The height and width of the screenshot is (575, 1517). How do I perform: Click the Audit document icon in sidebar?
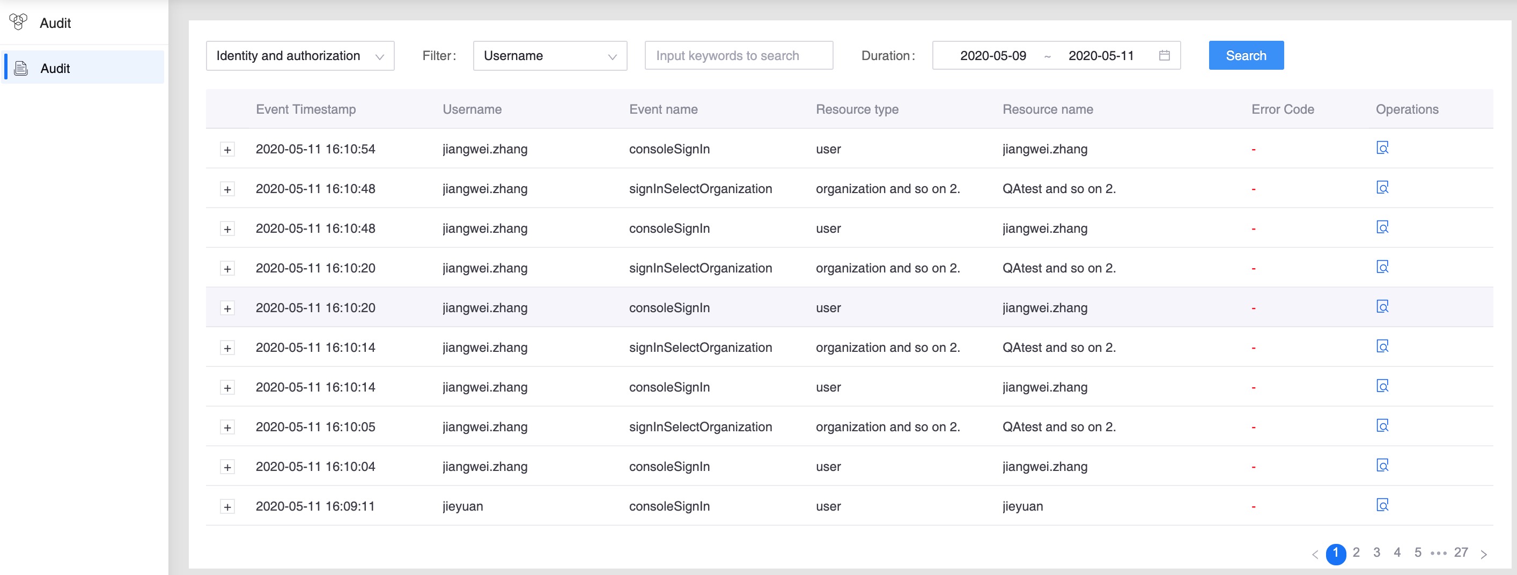(21, 68)
